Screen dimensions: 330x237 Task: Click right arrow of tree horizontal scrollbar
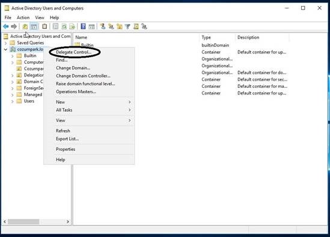(x=68, y=221)
